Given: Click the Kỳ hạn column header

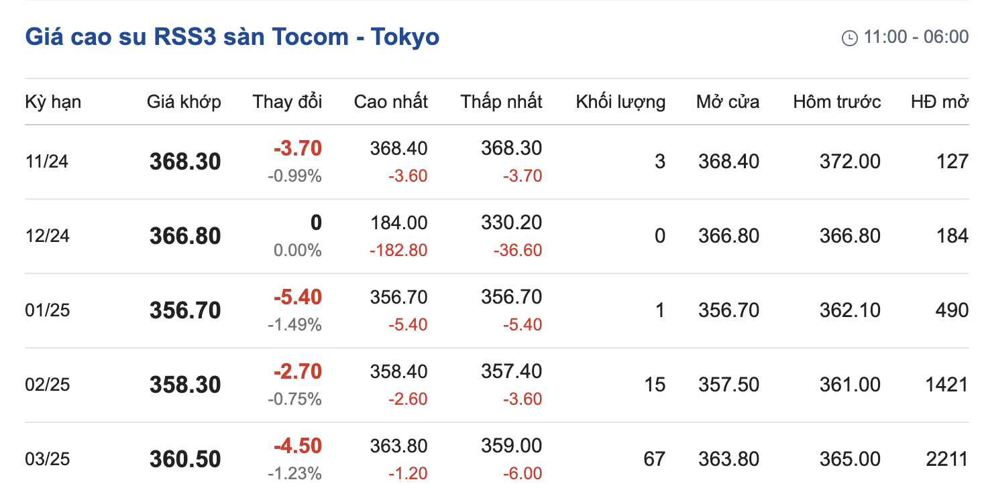Looking at the screenshot, I should pyautogui.click(x=53, y=102).
